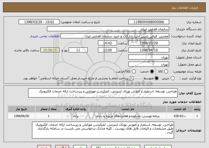This screenshot has width=209, height=148.
Task: Click the نام خدمت column header
Action: [128, 109]
